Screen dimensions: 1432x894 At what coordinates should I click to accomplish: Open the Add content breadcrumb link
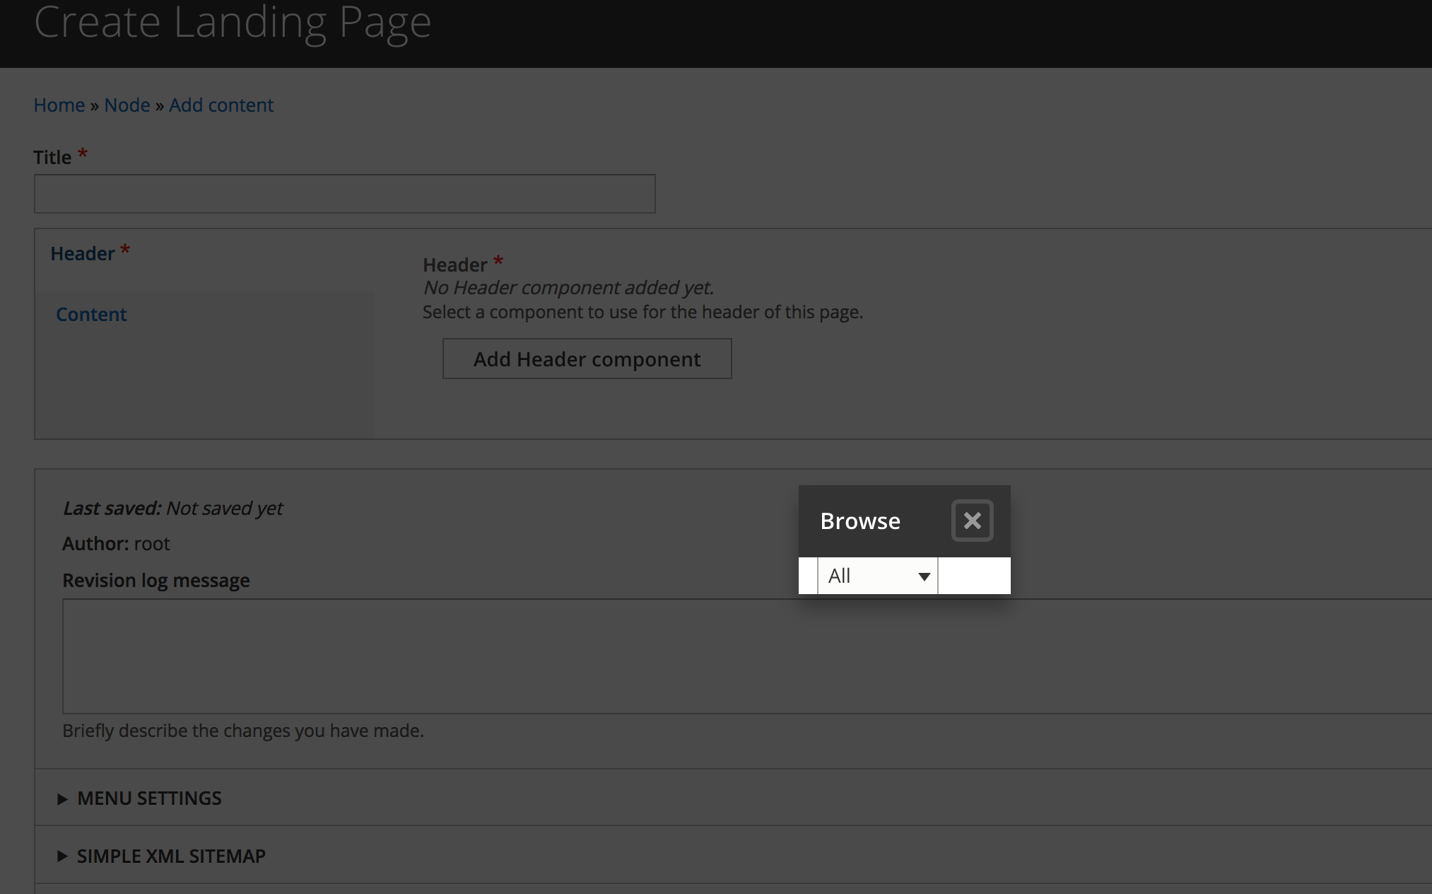tap(221, 105)
